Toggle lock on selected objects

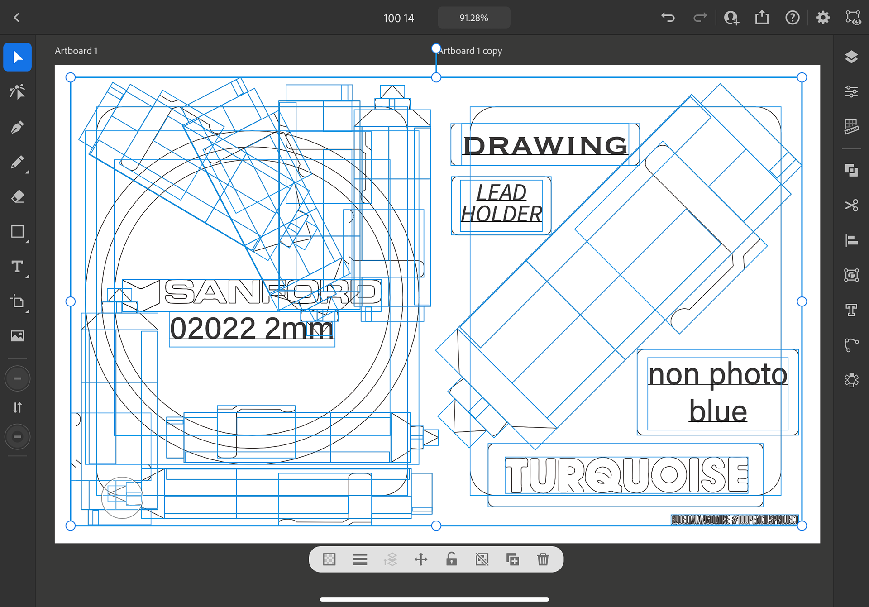point(451,559)
